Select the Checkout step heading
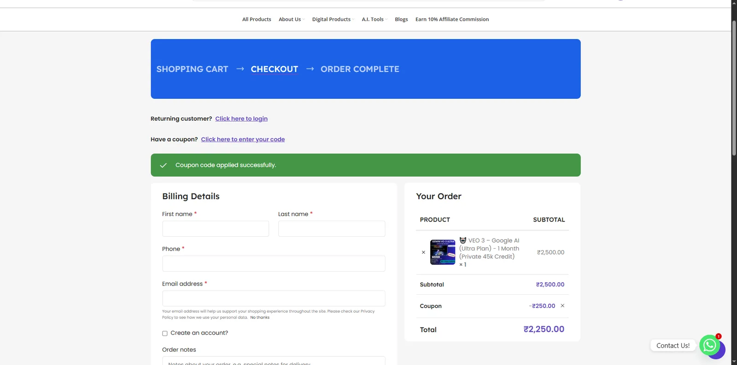 click(274, 69)
